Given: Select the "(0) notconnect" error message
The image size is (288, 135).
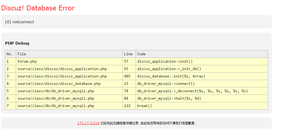Looking at the screenshot, I should coord(20,22).
